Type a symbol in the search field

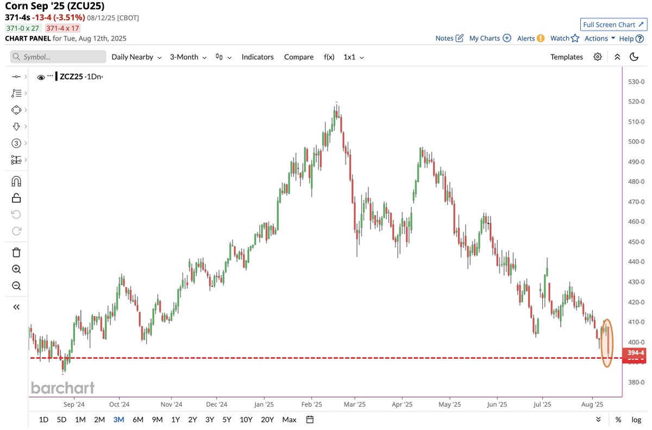pyautogui.click(x=57, y=57)
